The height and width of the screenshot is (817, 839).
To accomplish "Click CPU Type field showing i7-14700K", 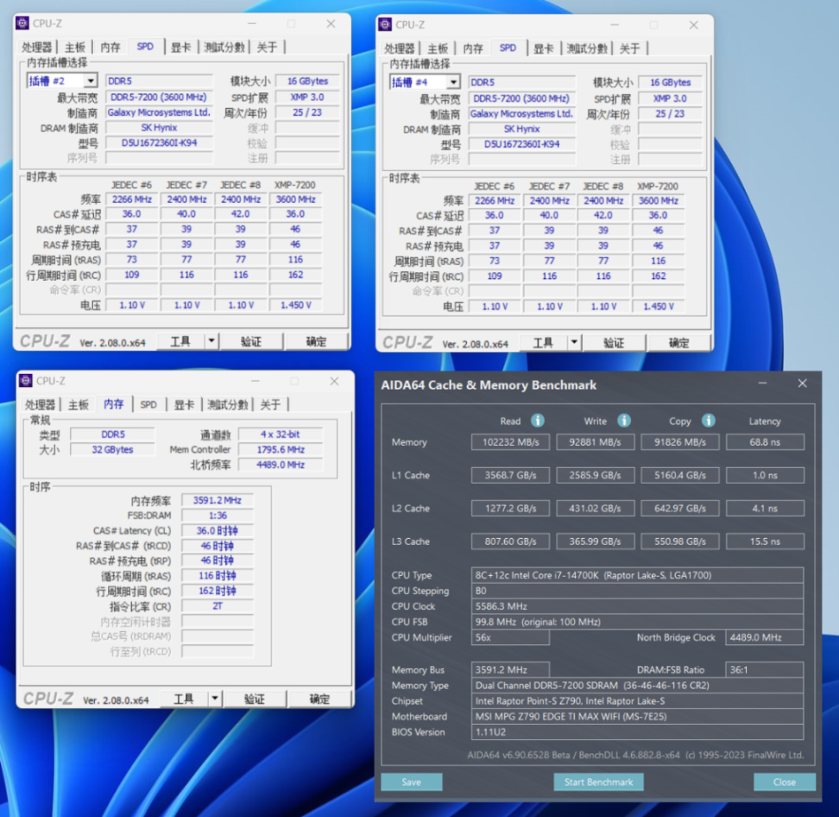I will click(637, 575).
